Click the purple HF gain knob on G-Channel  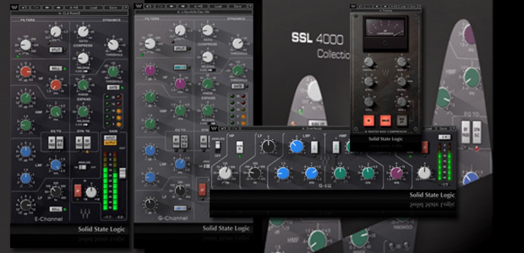coord(150,71)
